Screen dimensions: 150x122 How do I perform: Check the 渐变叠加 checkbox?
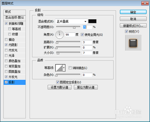pos(6,66)
